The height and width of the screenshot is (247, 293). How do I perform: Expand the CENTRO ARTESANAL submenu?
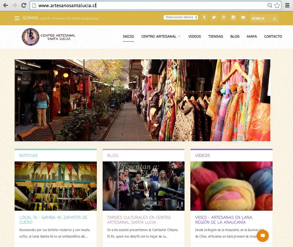click(161, 36)
